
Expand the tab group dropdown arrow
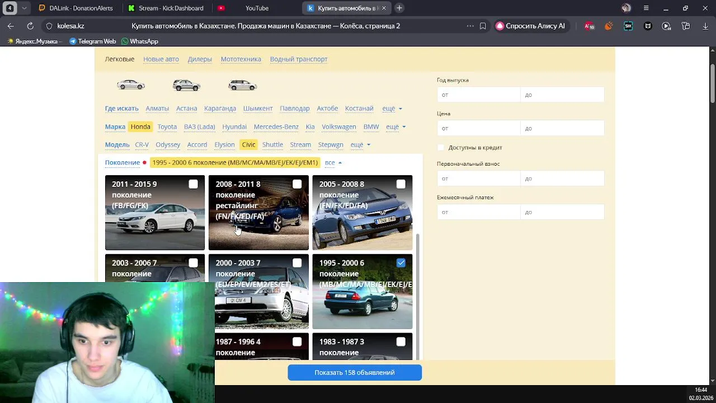pyautogui.click(x=24, y=8)
